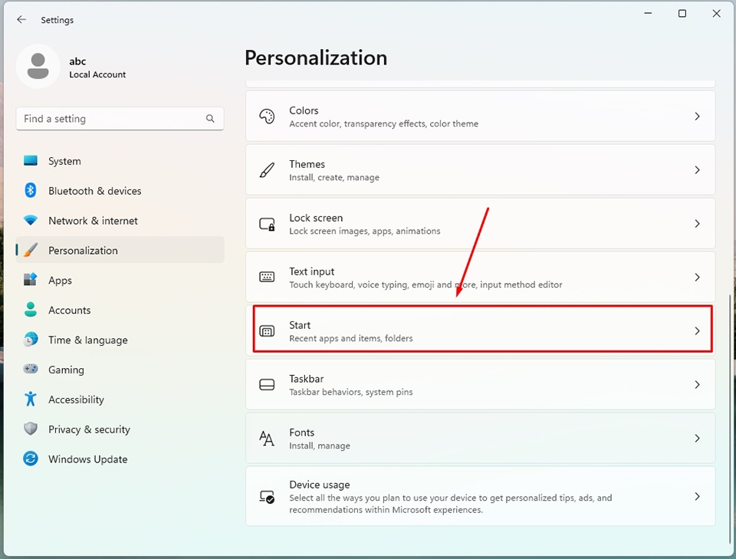The width and height of the screenshot is (736, 559).
Task: Click the Colors palette icon
Action: pos(267,117)
